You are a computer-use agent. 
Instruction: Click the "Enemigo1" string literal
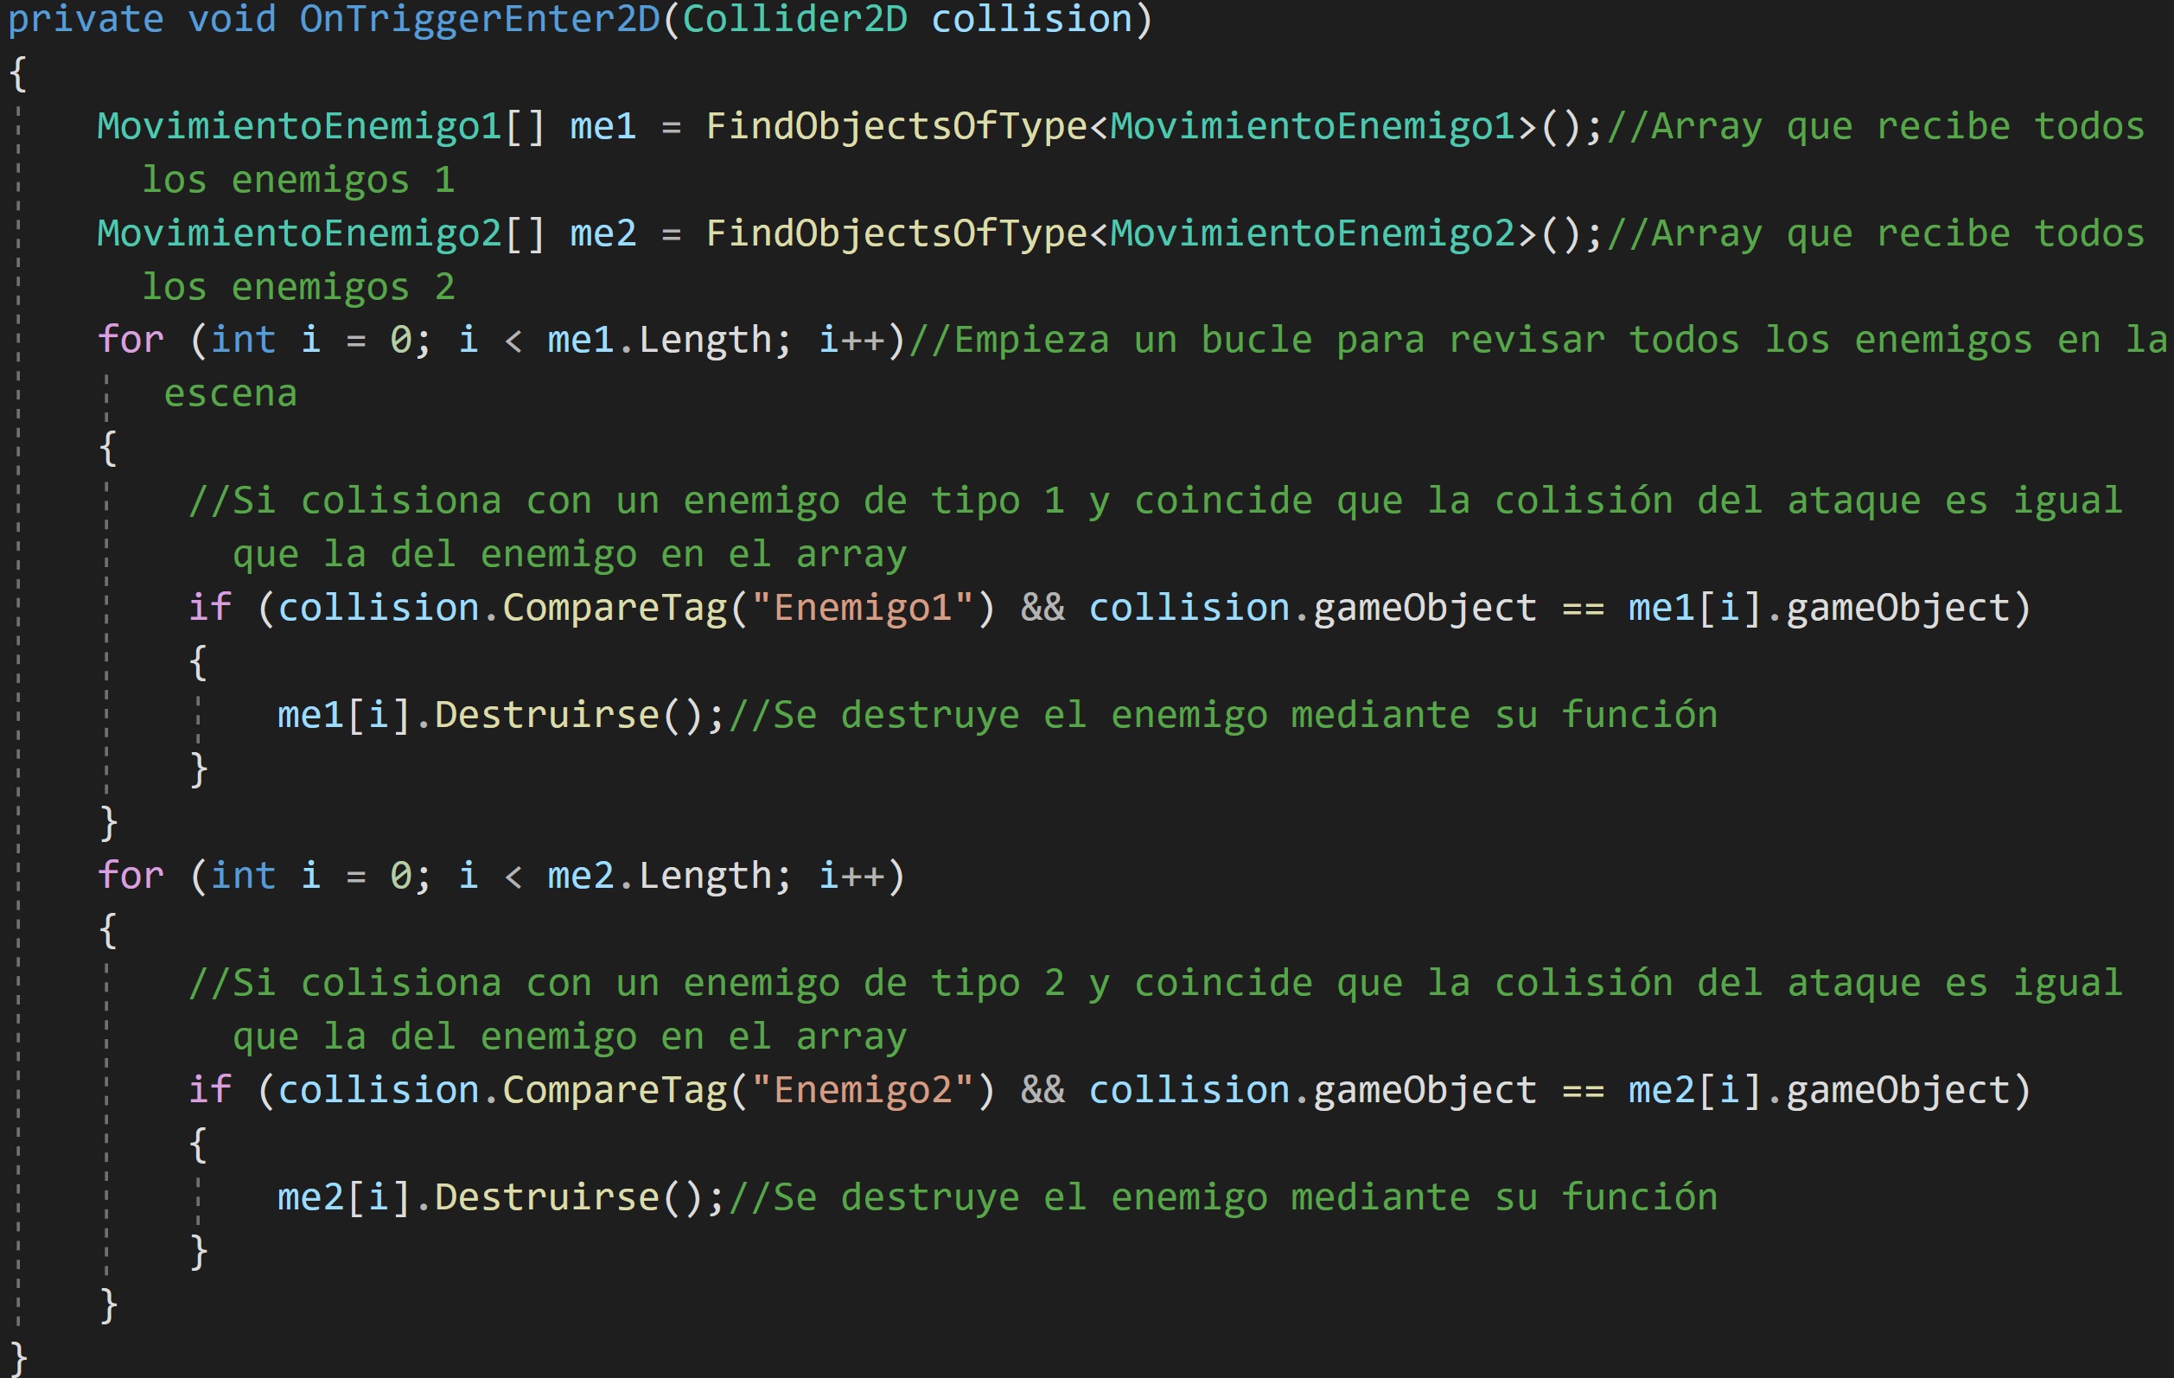862,608
